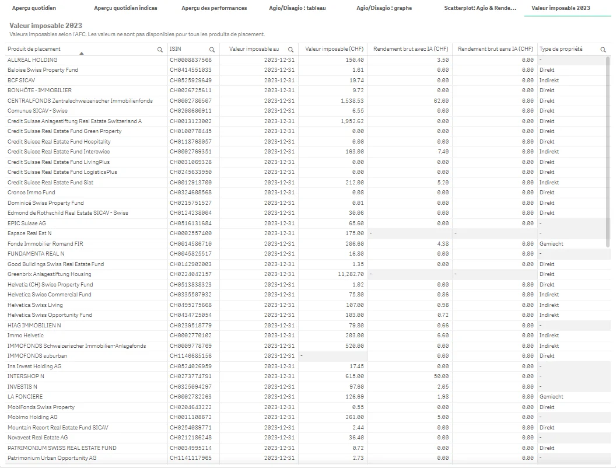Open Aperçu des performances tab
The width and height of the screenshot is (616, 468).
[214, 8]
